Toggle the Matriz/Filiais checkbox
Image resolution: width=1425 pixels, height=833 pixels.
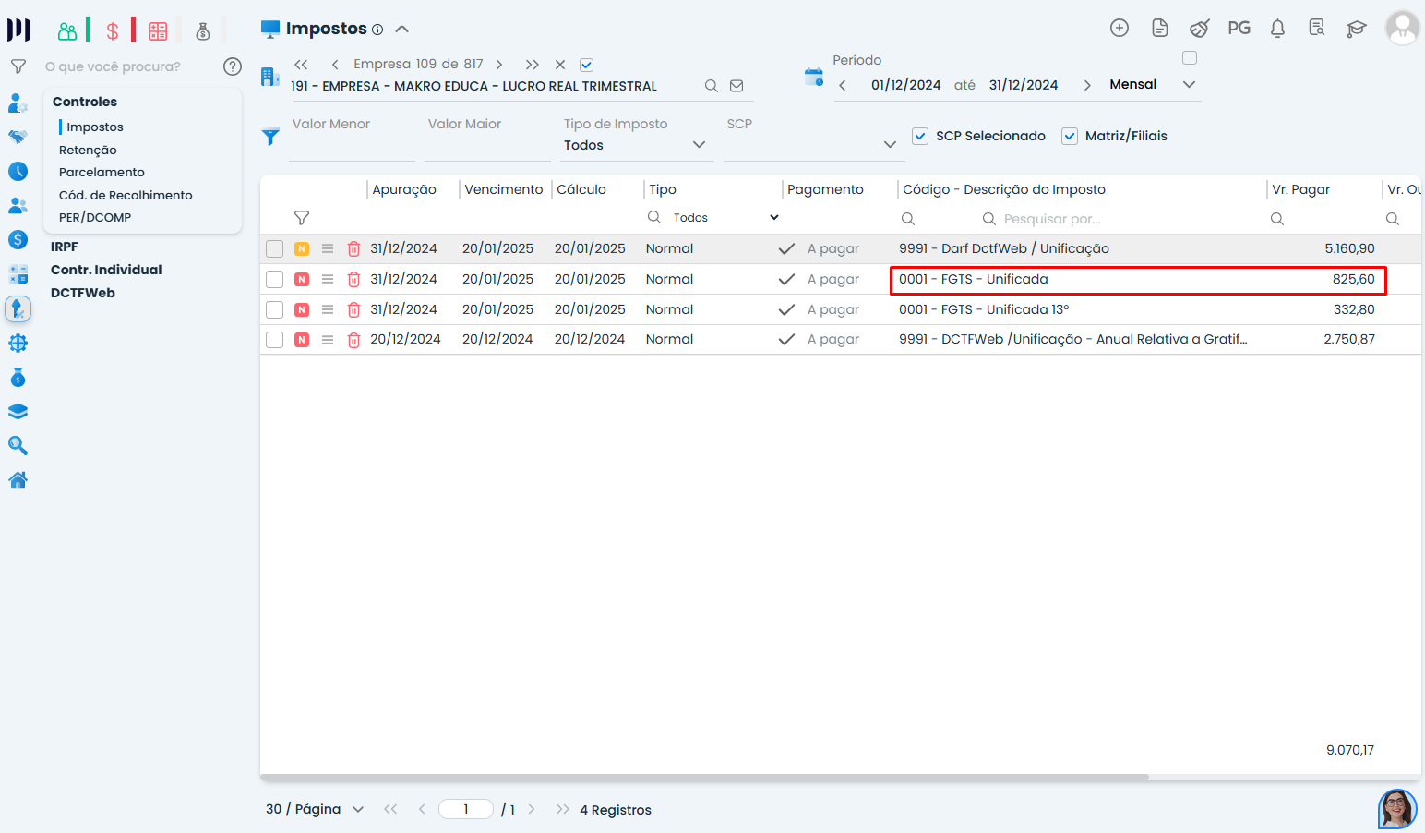(1070, 137)
